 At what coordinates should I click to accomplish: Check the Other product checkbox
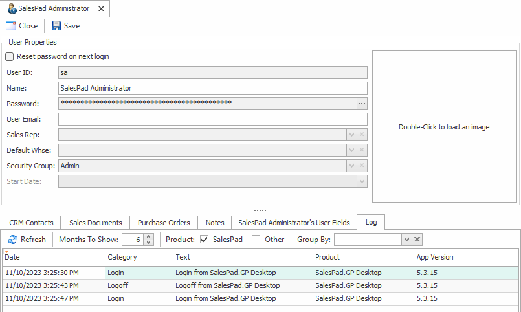click(x=256, y=240)
